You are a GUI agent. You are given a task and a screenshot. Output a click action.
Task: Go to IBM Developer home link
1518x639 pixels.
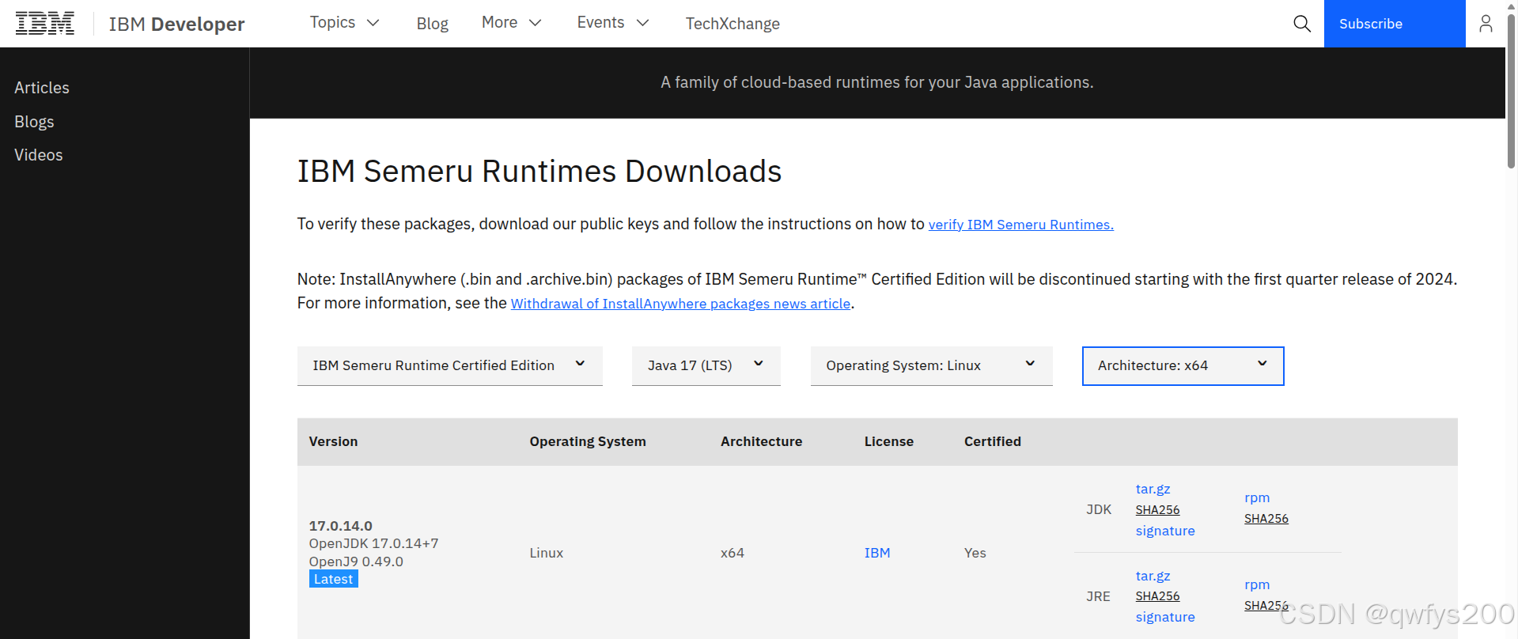coord(176,25)
